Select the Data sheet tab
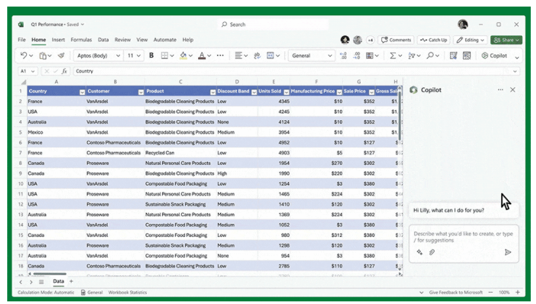536x304 pixels. coord(58,282)
